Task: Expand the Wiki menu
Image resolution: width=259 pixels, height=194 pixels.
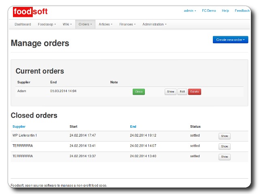Action: pyautogui.click(x=67, y=24)
